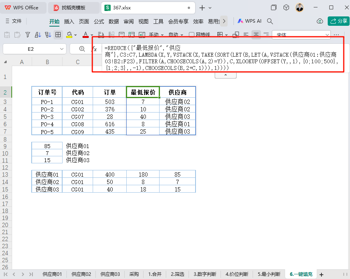350x279 pixels.
Task: Go to previous sheet arrow
Action: tap(14, 274)
